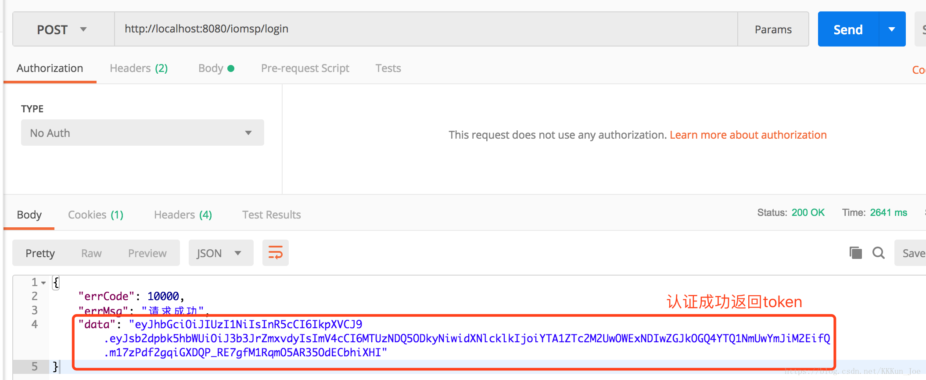This screenshot has height=380, width=926.
Task: Switch response view to Raw
Action: tap(91, 253)
